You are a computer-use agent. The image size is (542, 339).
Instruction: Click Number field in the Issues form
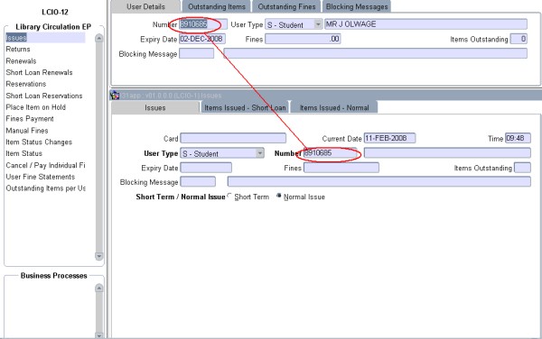click(330, 153)
